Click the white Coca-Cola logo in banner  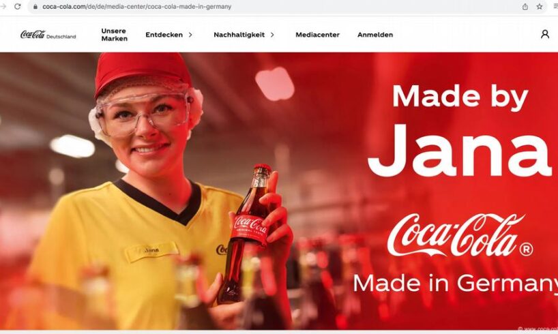460,235
